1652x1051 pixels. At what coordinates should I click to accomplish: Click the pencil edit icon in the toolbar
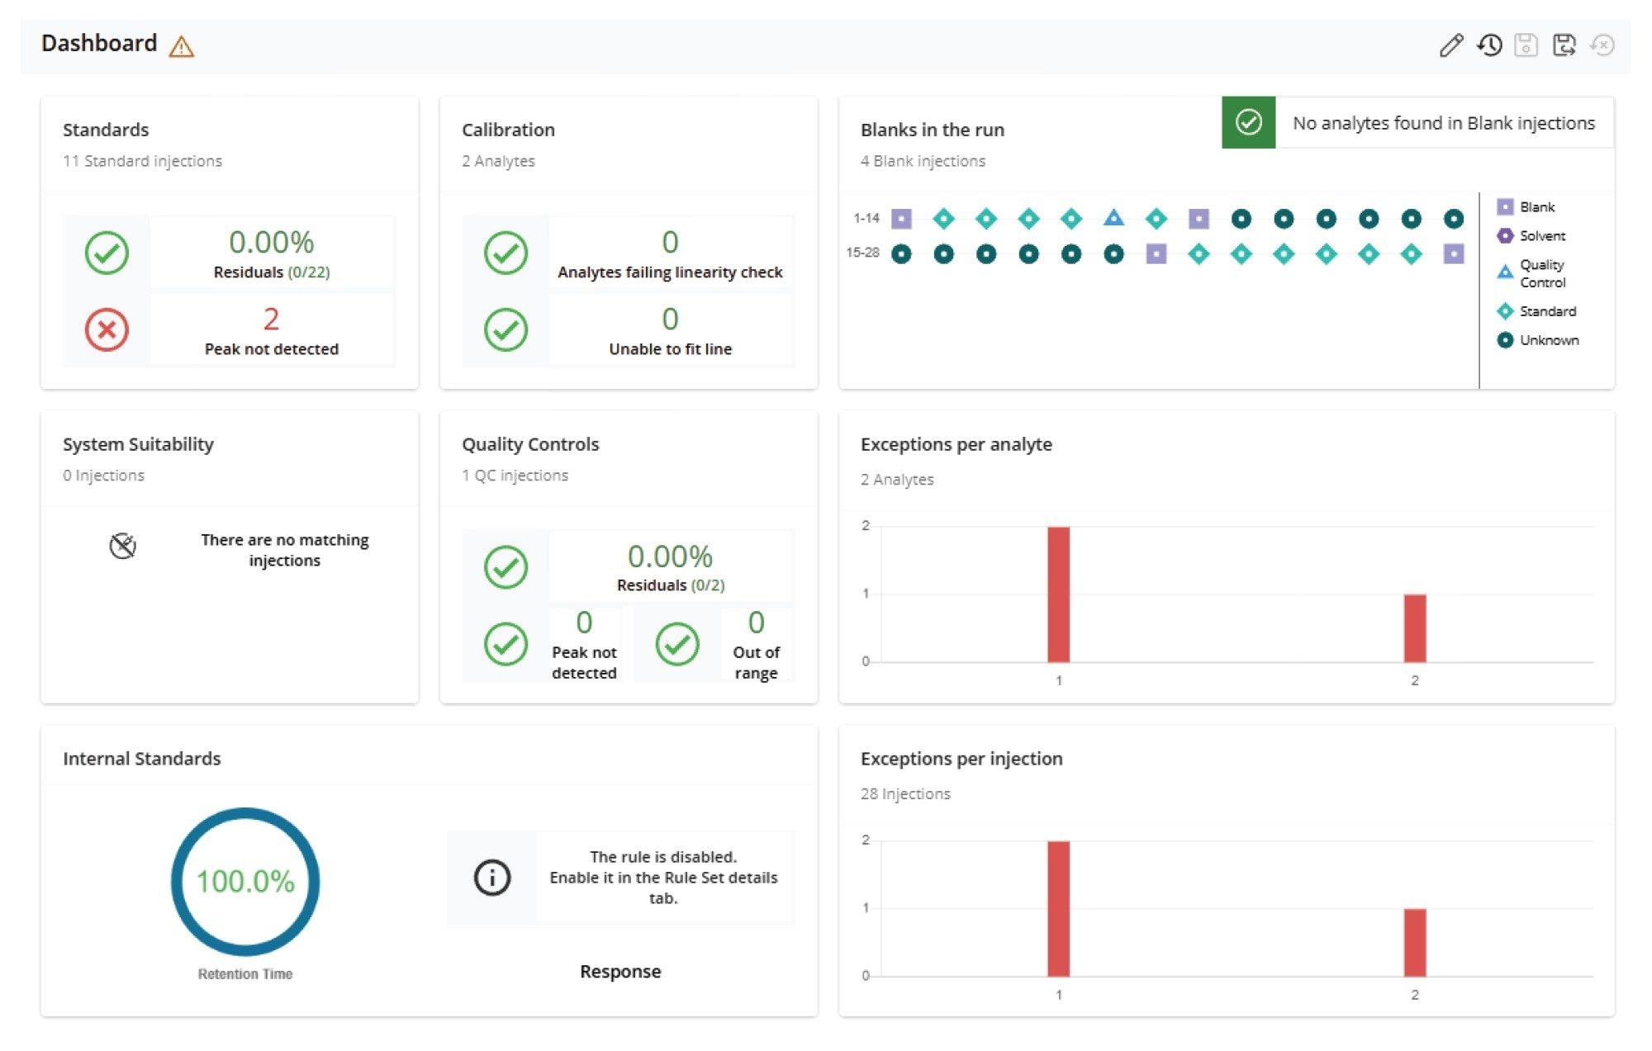pos(1451,47)
